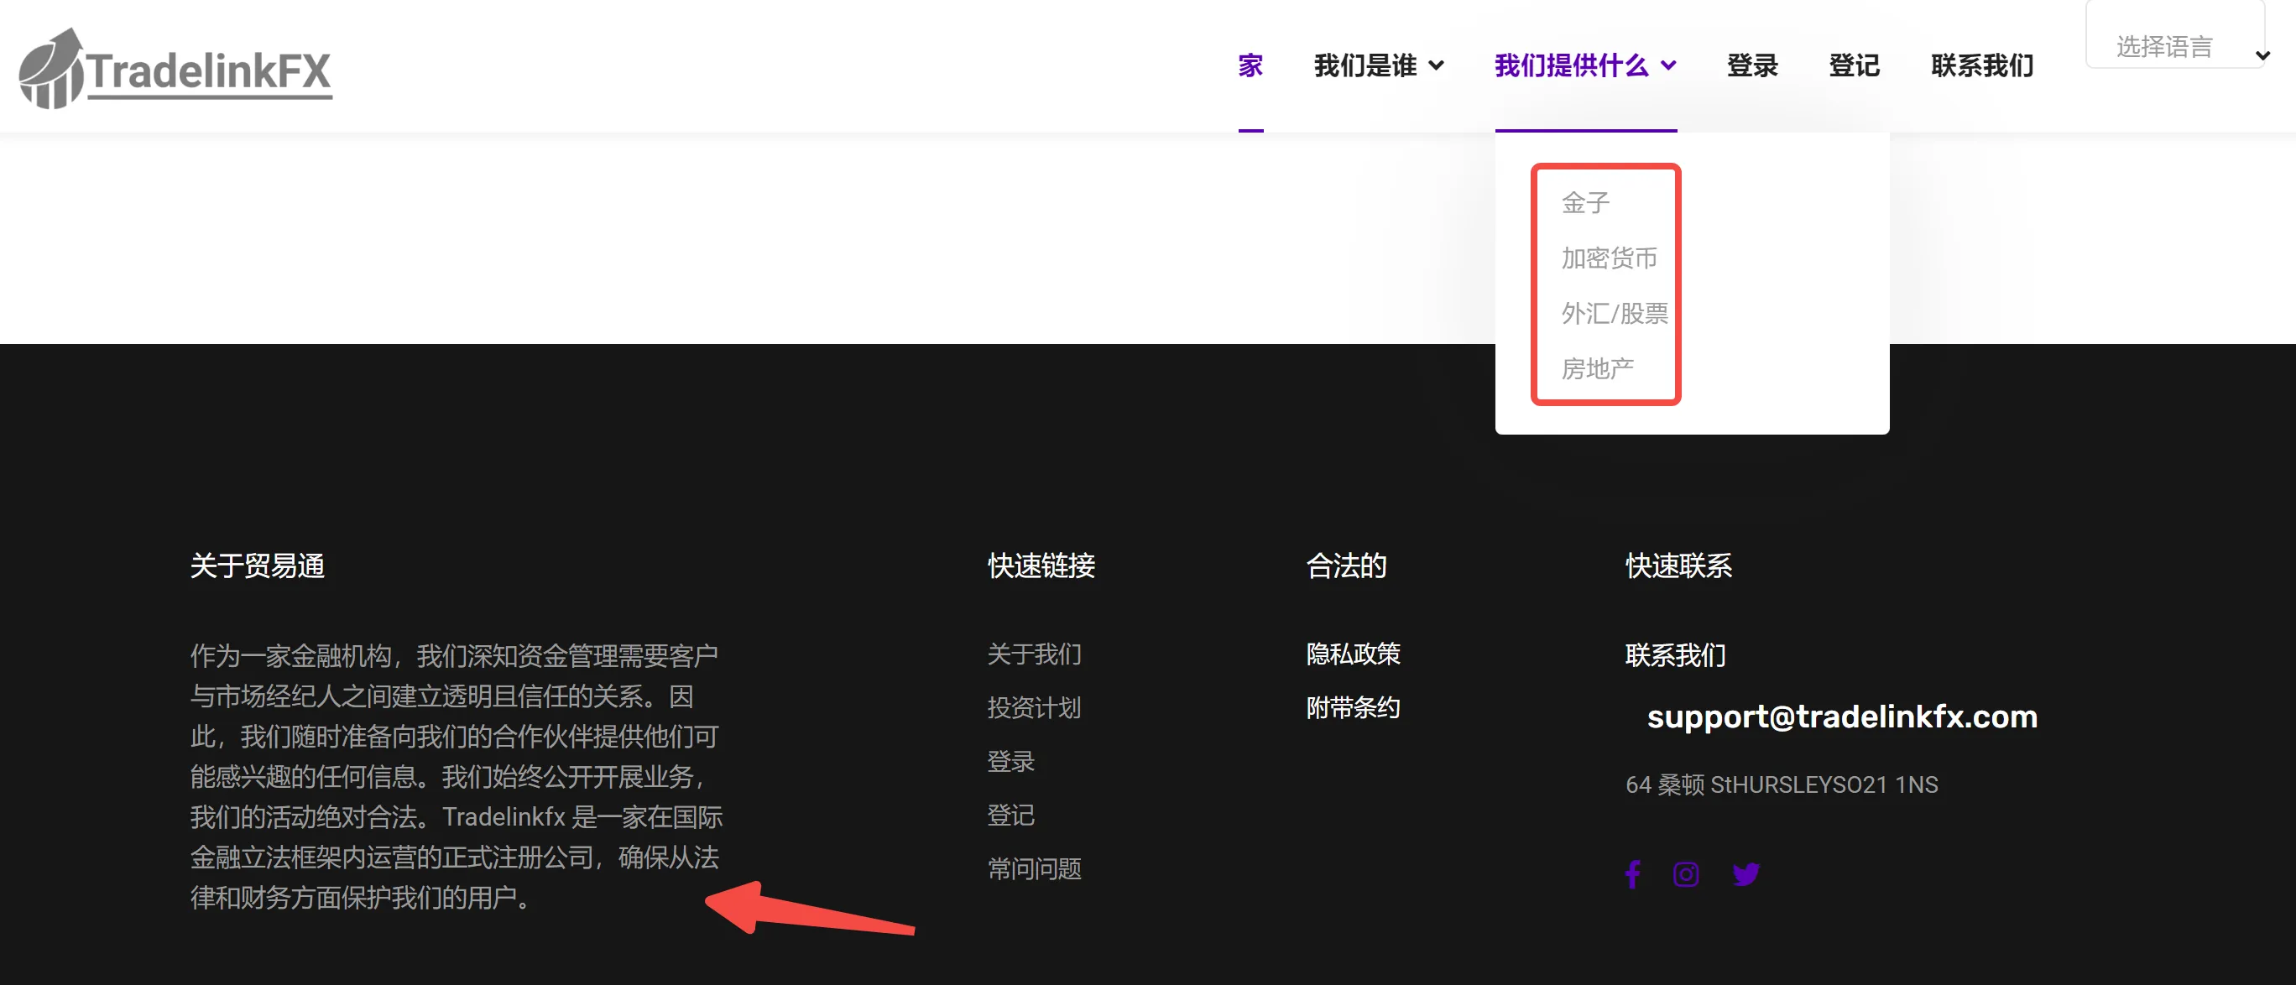
Task: Open the 登录 footer link
Action: tap(1010, 761)
